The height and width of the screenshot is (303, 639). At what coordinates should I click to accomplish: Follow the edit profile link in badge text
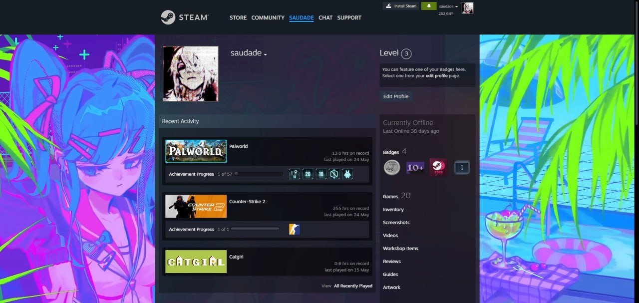click(437, 76)
